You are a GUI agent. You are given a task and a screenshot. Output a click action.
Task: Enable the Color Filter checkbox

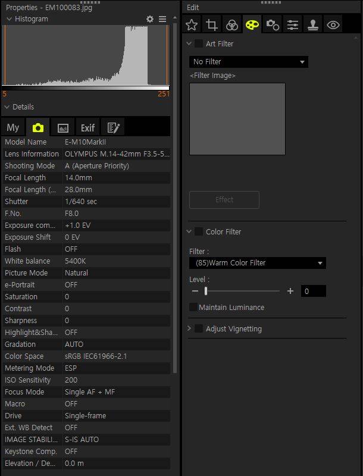(198, 231)
